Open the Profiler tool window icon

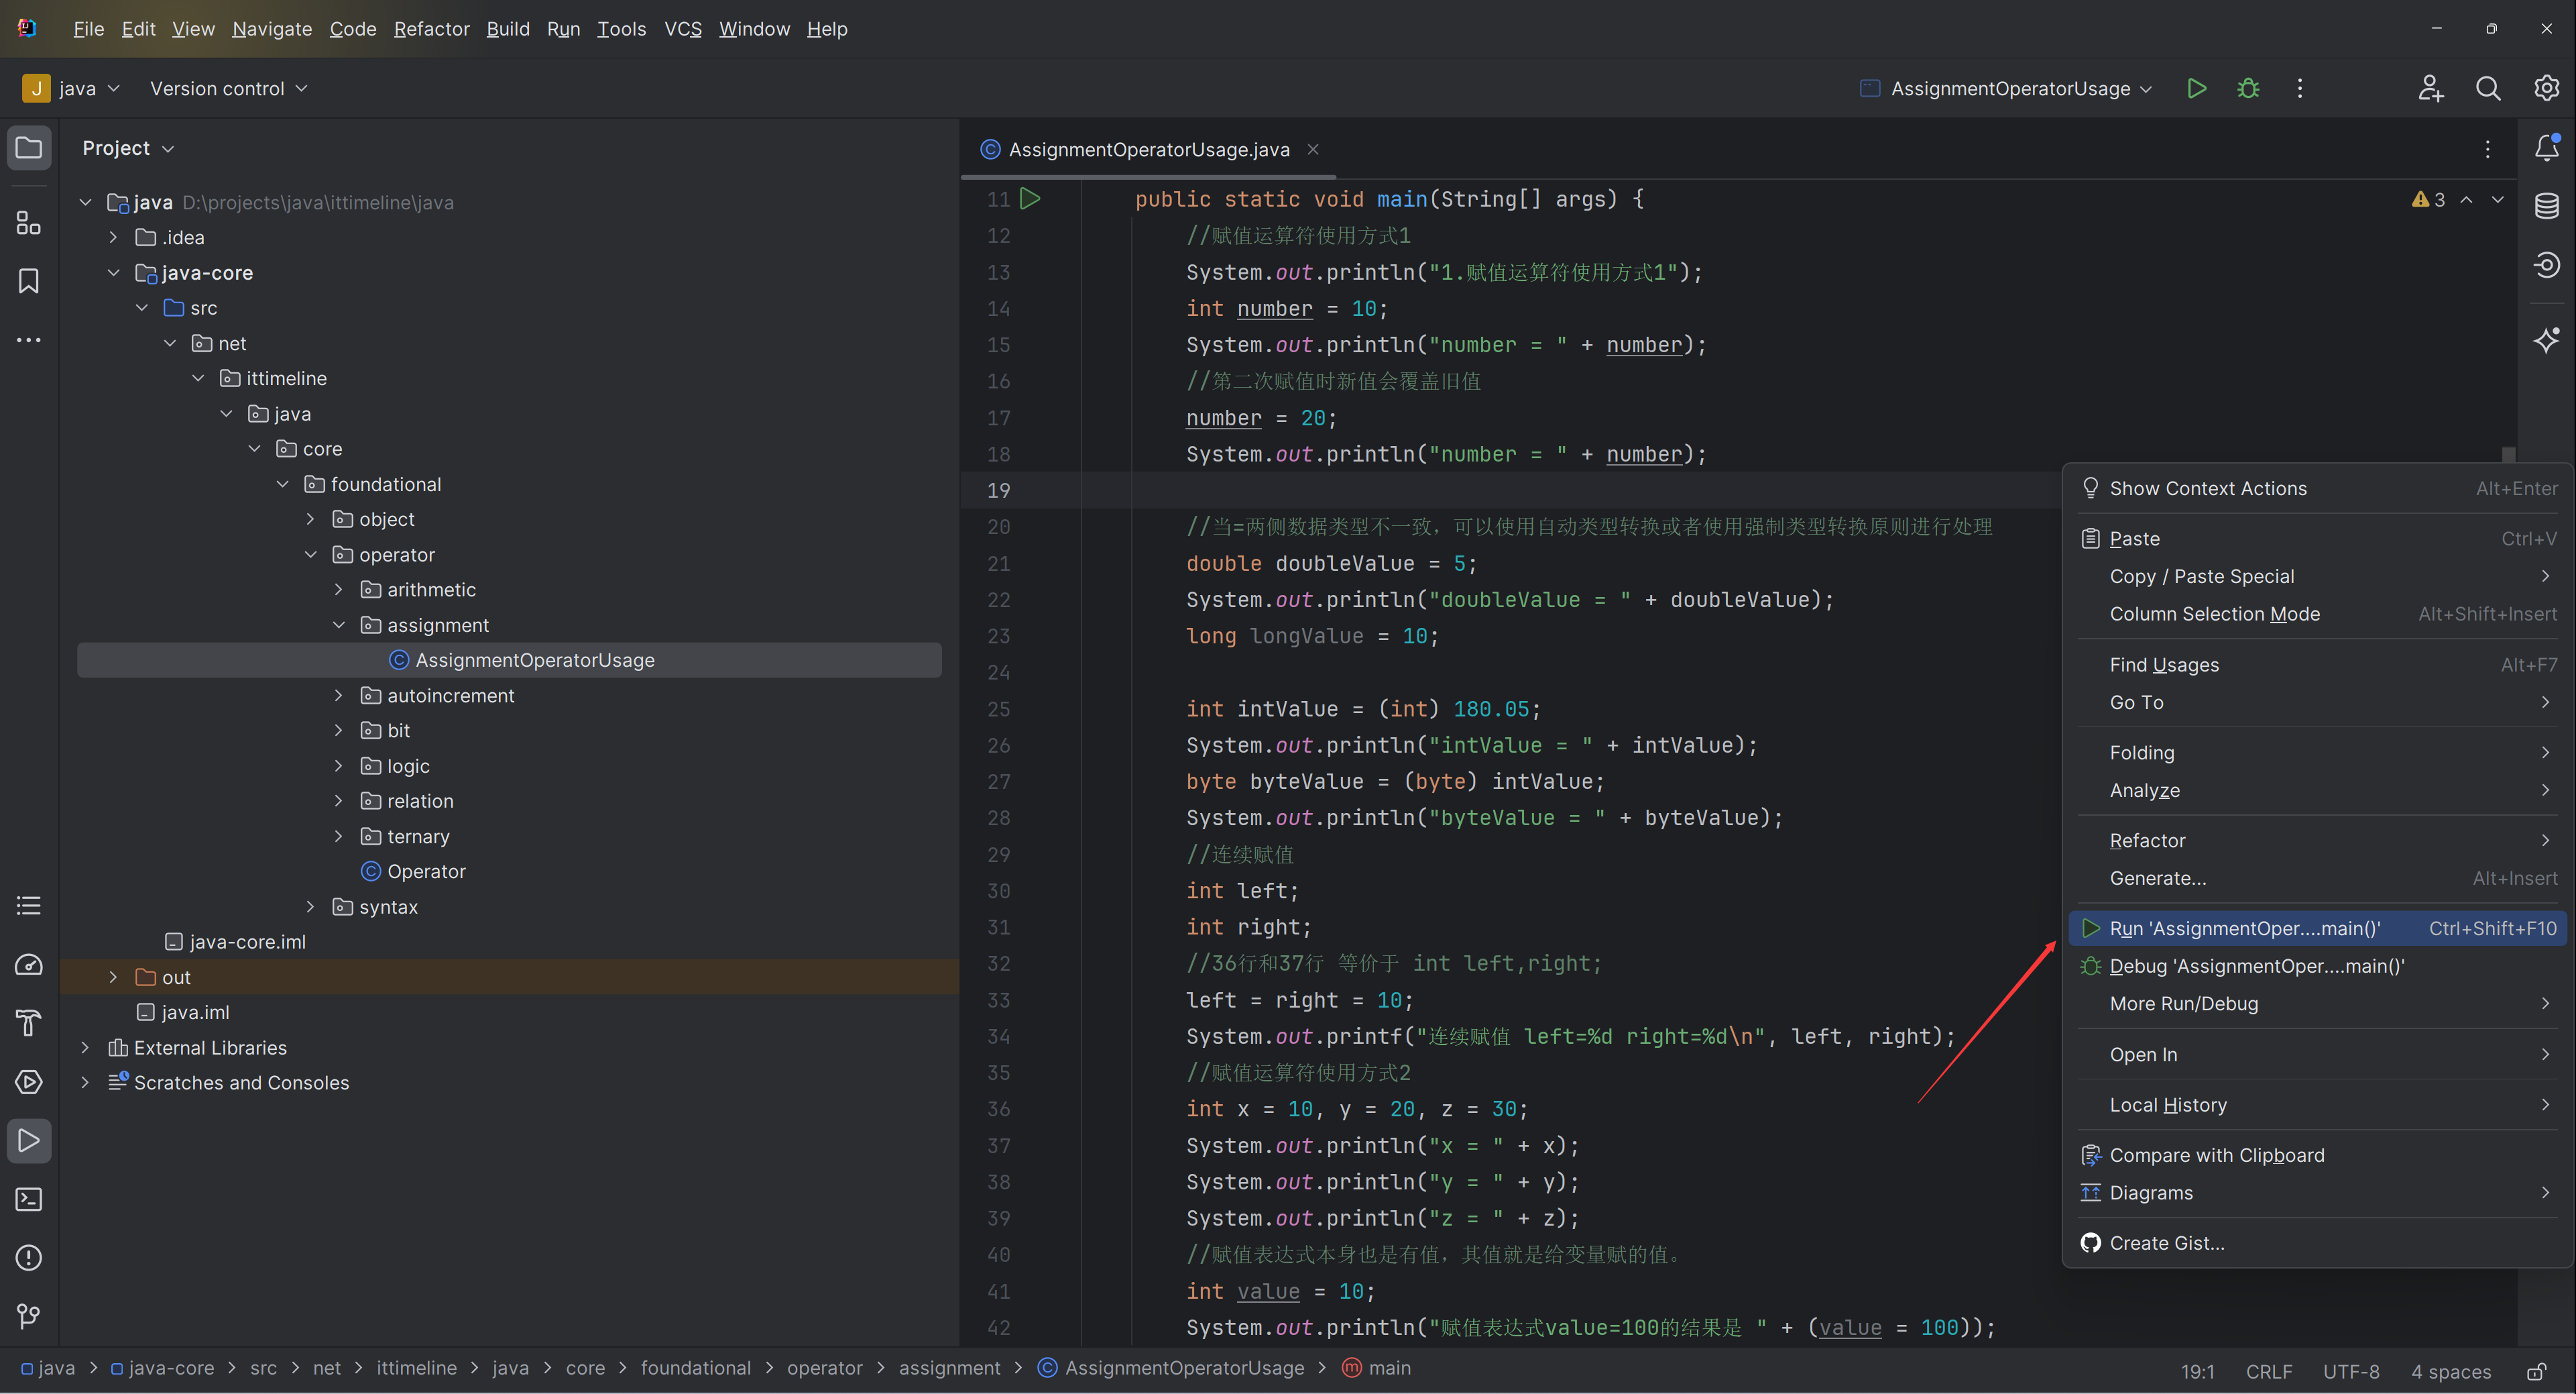point(29,965)
